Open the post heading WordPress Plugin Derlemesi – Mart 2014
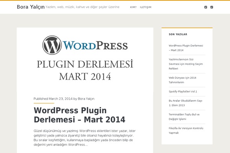The width and height of the screenshot is (230, 153). pos(79,115)
